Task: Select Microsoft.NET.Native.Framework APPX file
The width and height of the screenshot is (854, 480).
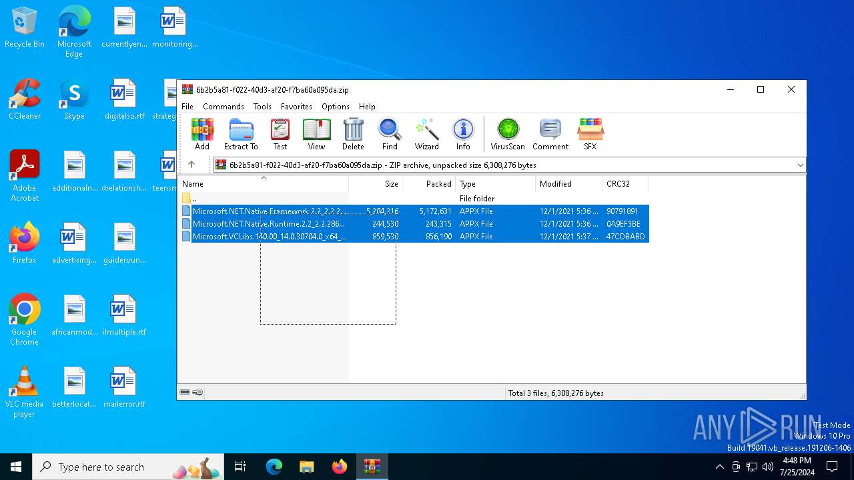Action: click(x=414, y=211)
